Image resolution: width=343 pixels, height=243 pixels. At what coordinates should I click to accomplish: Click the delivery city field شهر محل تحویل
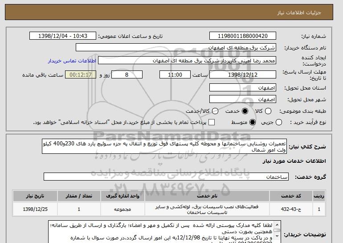tap(243, 99)
